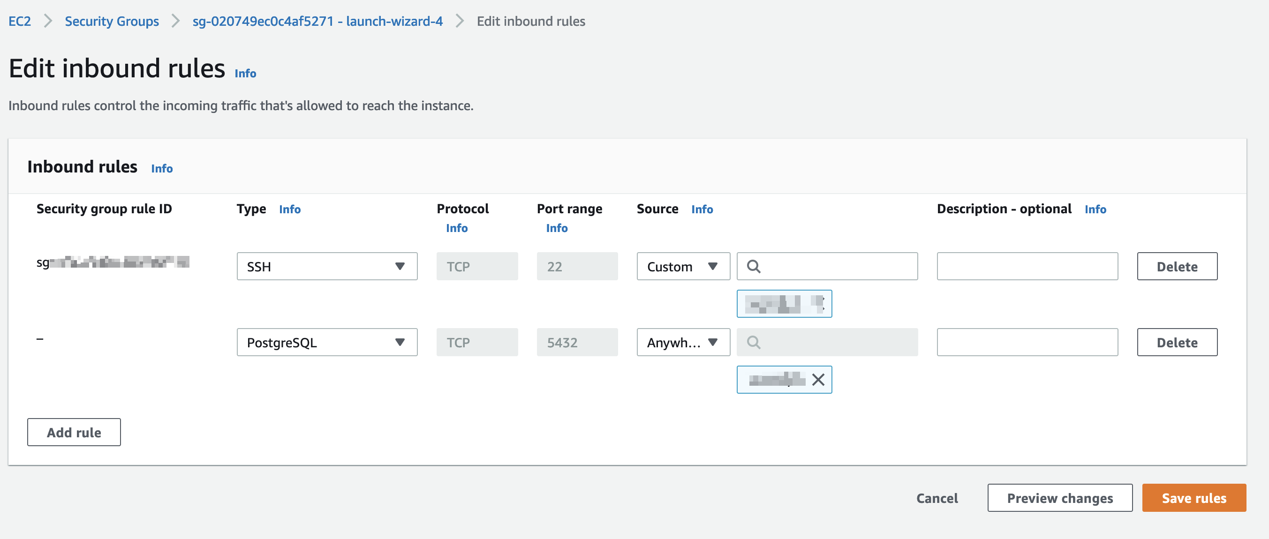
Task: Open sg-020749ec0c4af5271 launch-wizard-4 breadcrumb
Action: point(317,21)
